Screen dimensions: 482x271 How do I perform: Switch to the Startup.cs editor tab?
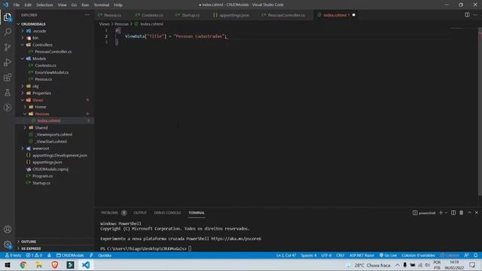point(191,15)
